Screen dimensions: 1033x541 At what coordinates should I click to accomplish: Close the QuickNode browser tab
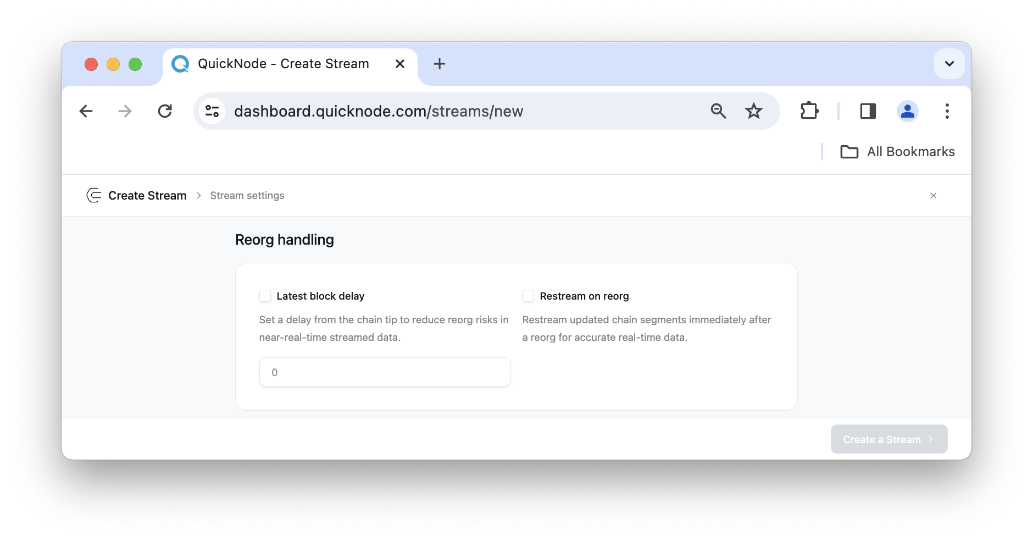point(400,64)
